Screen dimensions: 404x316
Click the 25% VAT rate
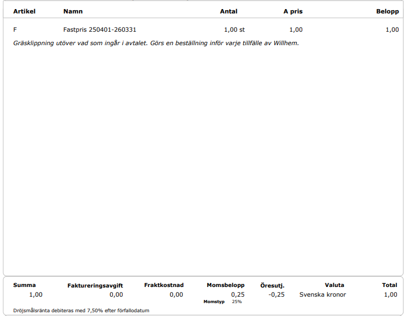[237, 301]
